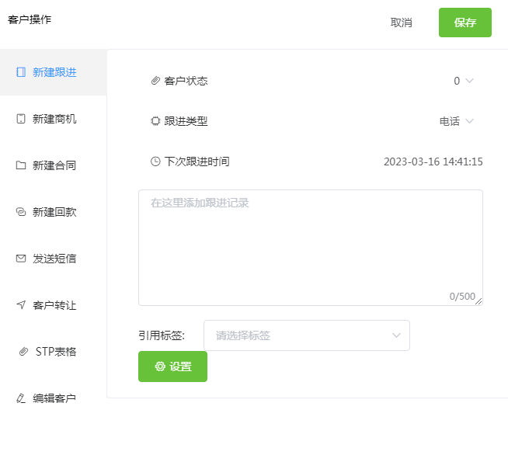This screenshot has height=462, width=508.
Task: Open 编辑客户 menu item
Action: pos(54,398)
